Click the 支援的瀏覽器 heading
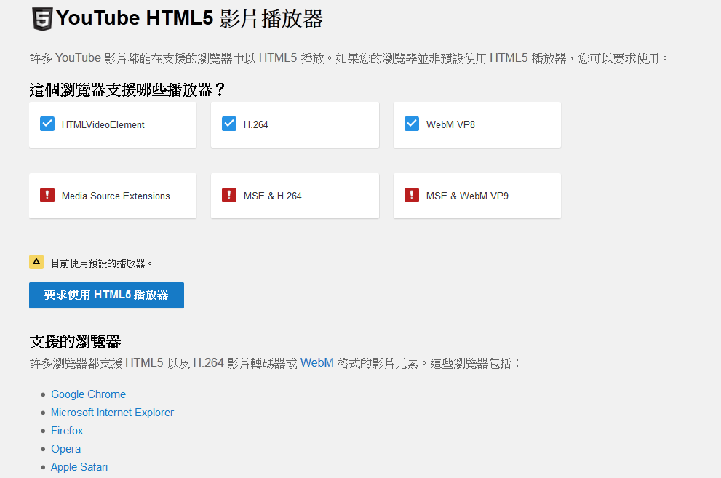Viewport: 721px width, 478px height. [75, 341]
